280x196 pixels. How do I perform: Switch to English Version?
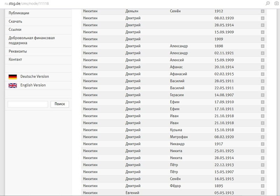(x=33, y=85)
